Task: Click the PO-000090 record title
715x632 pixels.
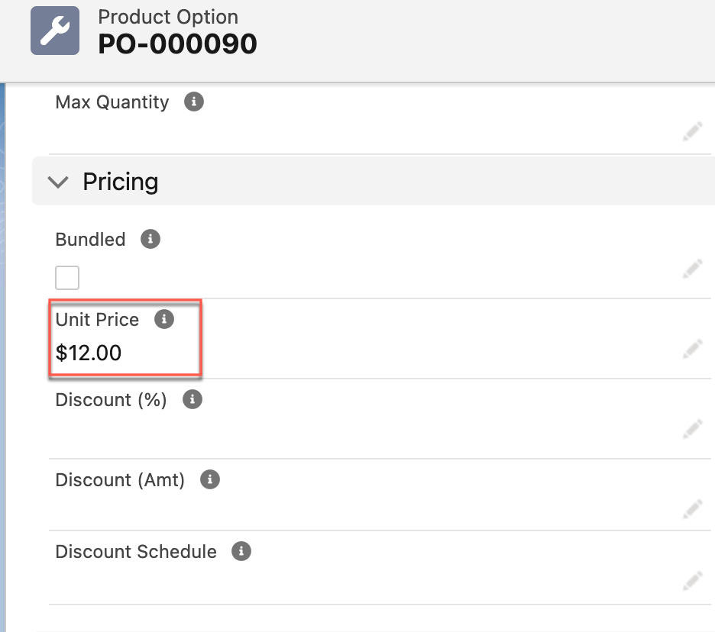Action: click(177, 44)
